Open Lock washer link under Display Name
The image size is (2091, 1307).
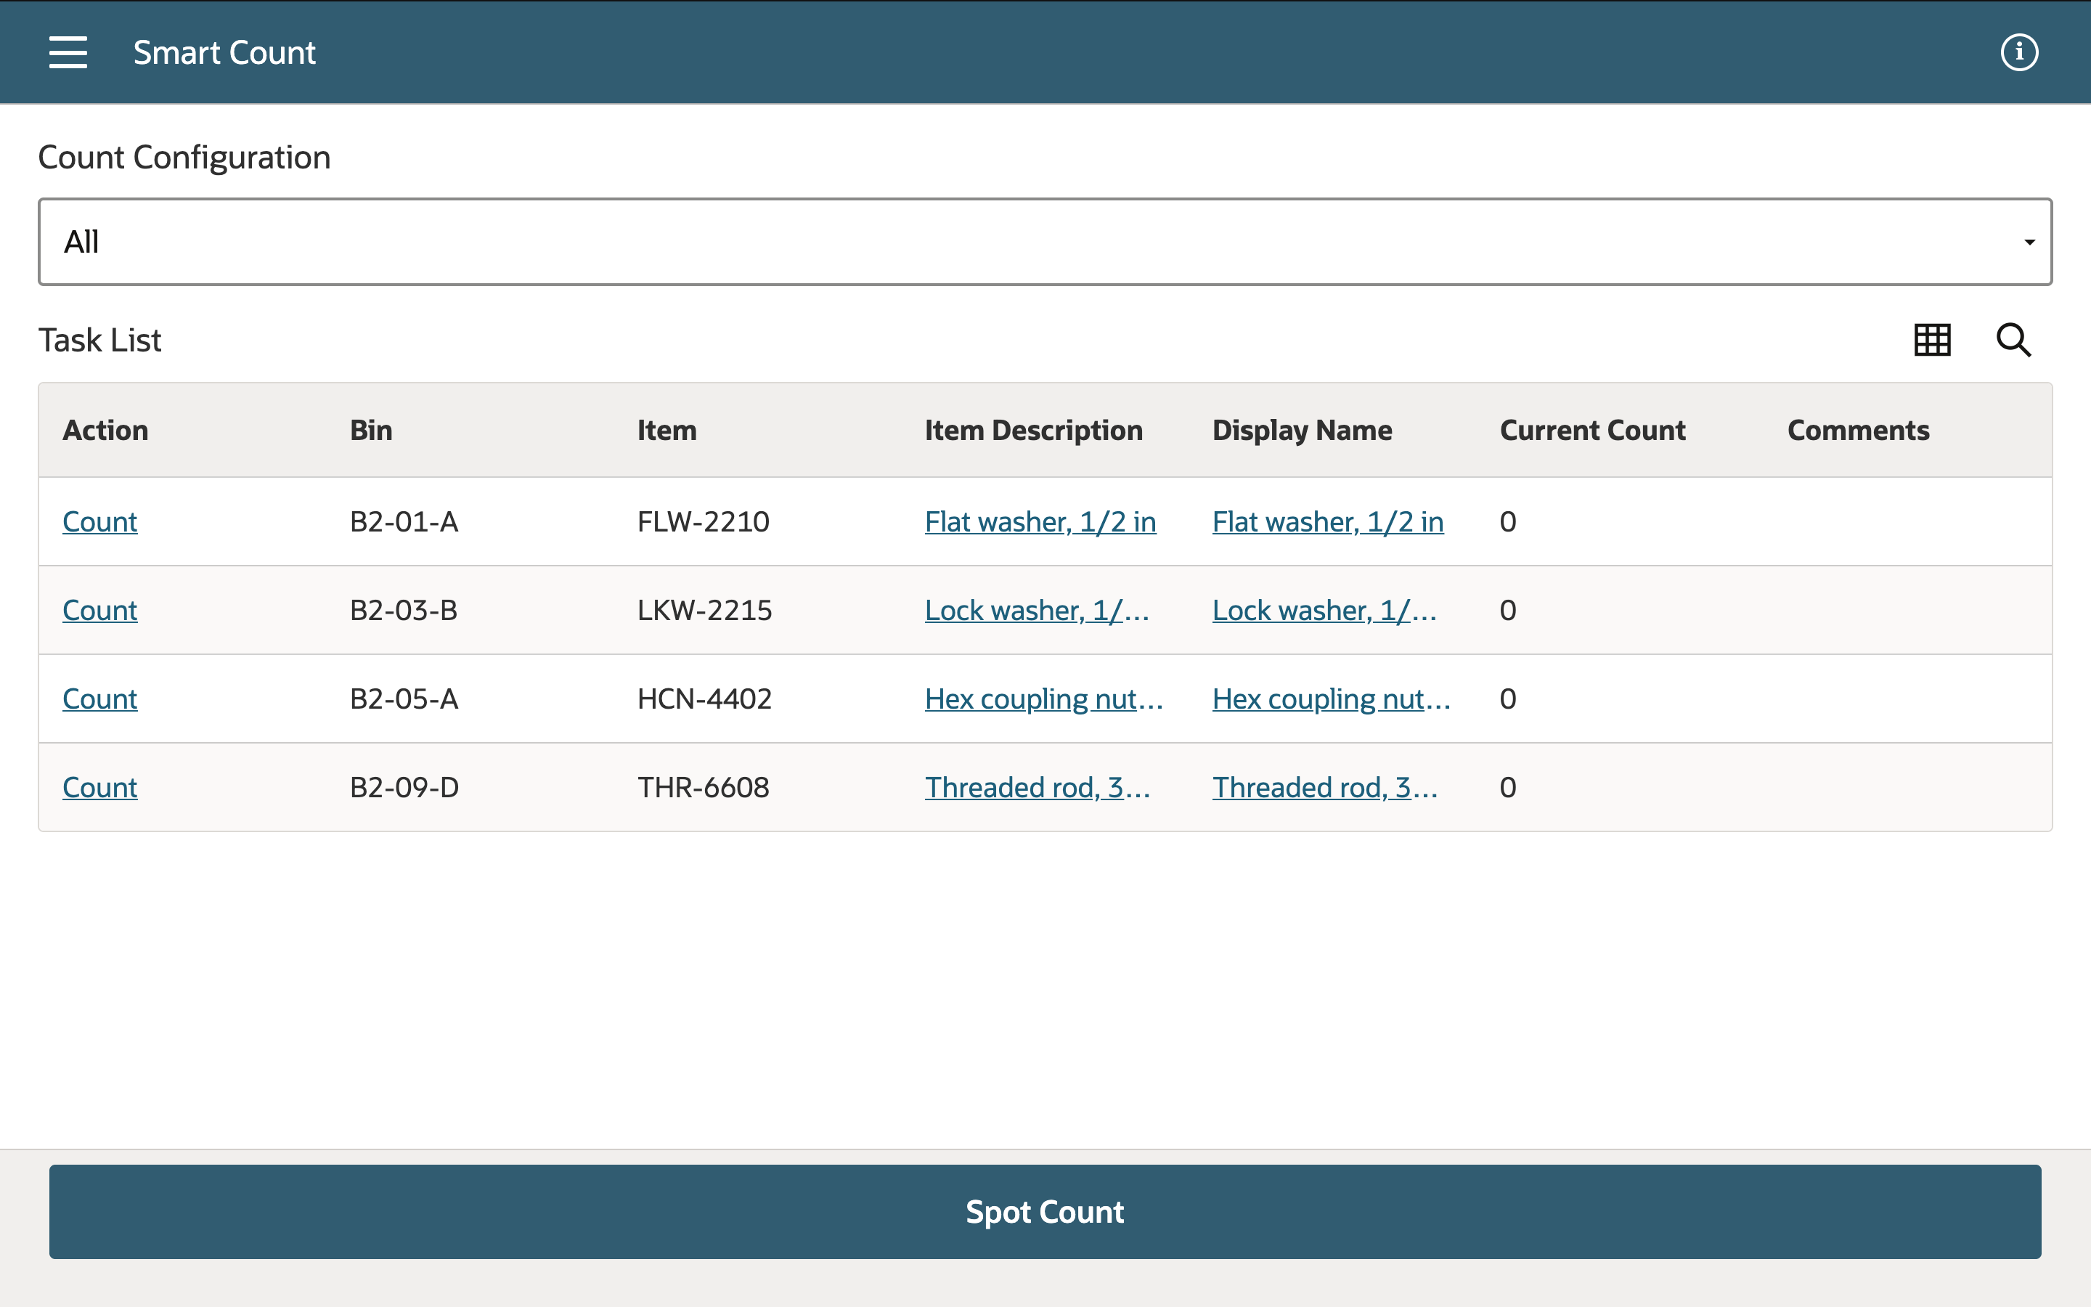point(1324,610)
